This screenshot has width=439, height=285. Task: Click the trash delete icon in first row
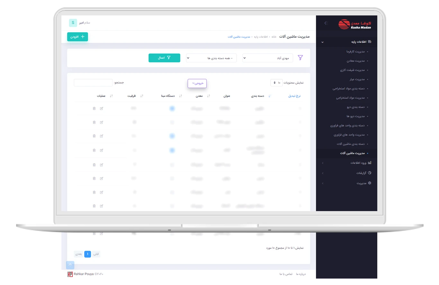coord(94,109)
